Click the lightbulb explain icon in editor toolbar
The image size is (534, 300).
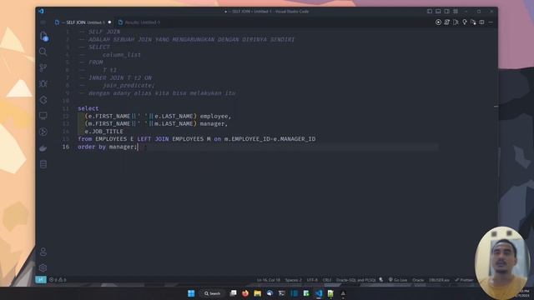[x=464, y=22]
